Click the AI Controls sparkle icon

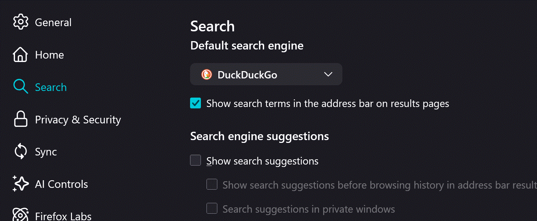(20, 184)
